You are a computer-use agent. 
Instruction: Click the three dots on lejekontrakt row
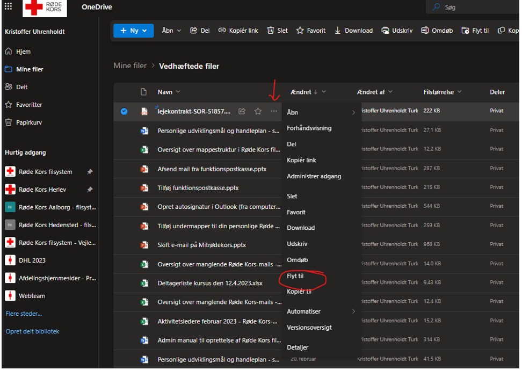click(274, 111)
